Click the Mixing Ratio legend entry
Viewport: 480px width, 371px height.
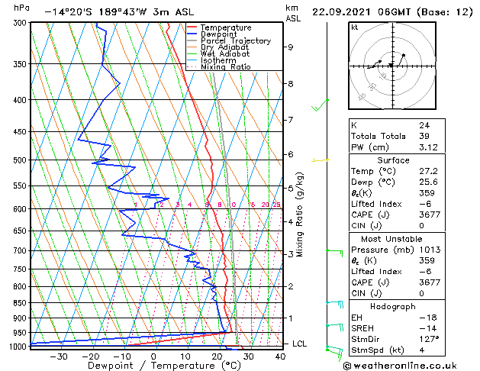pyautogui.click(x=225, y=67)
